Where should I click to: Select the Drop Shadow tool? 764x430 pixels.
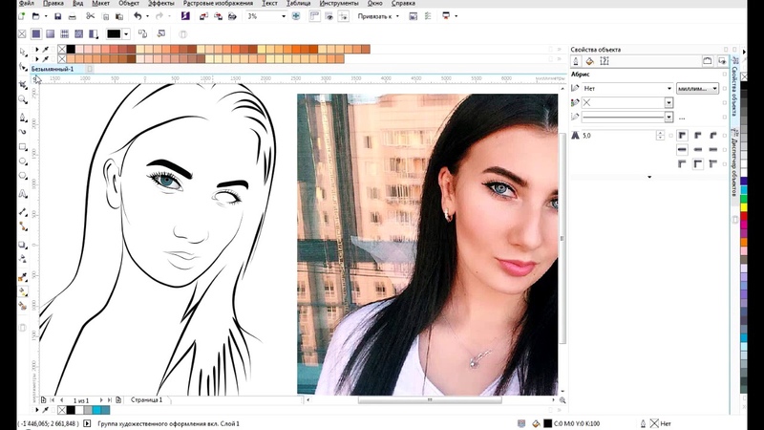point(22,245)
